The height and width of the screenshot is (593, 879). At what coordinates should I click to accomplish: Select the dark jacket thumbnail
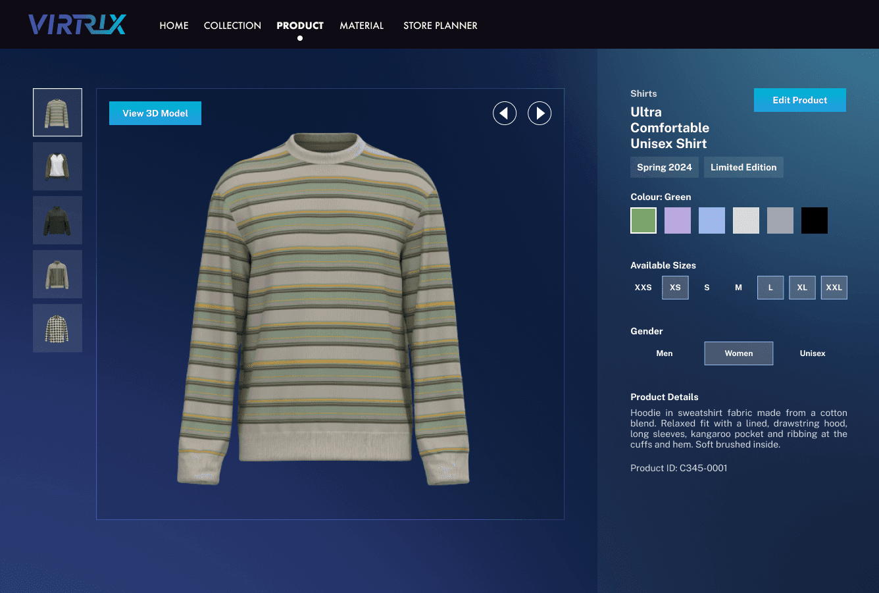coord(57,220)
